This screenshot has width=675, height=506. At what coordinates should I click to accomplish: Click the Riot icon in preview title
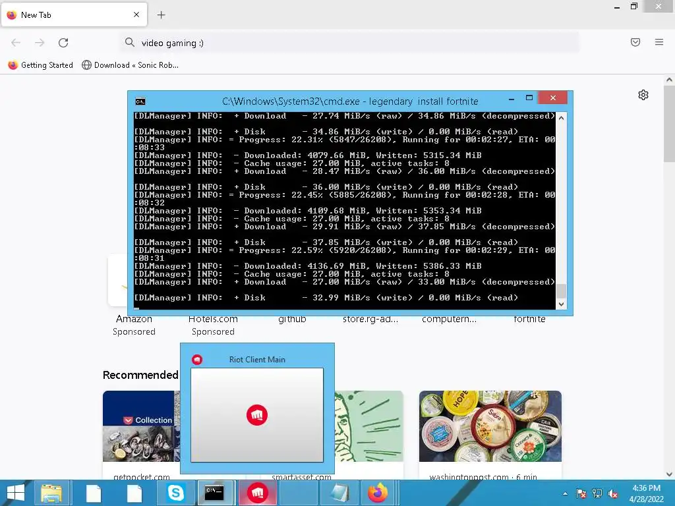(197, 360)
